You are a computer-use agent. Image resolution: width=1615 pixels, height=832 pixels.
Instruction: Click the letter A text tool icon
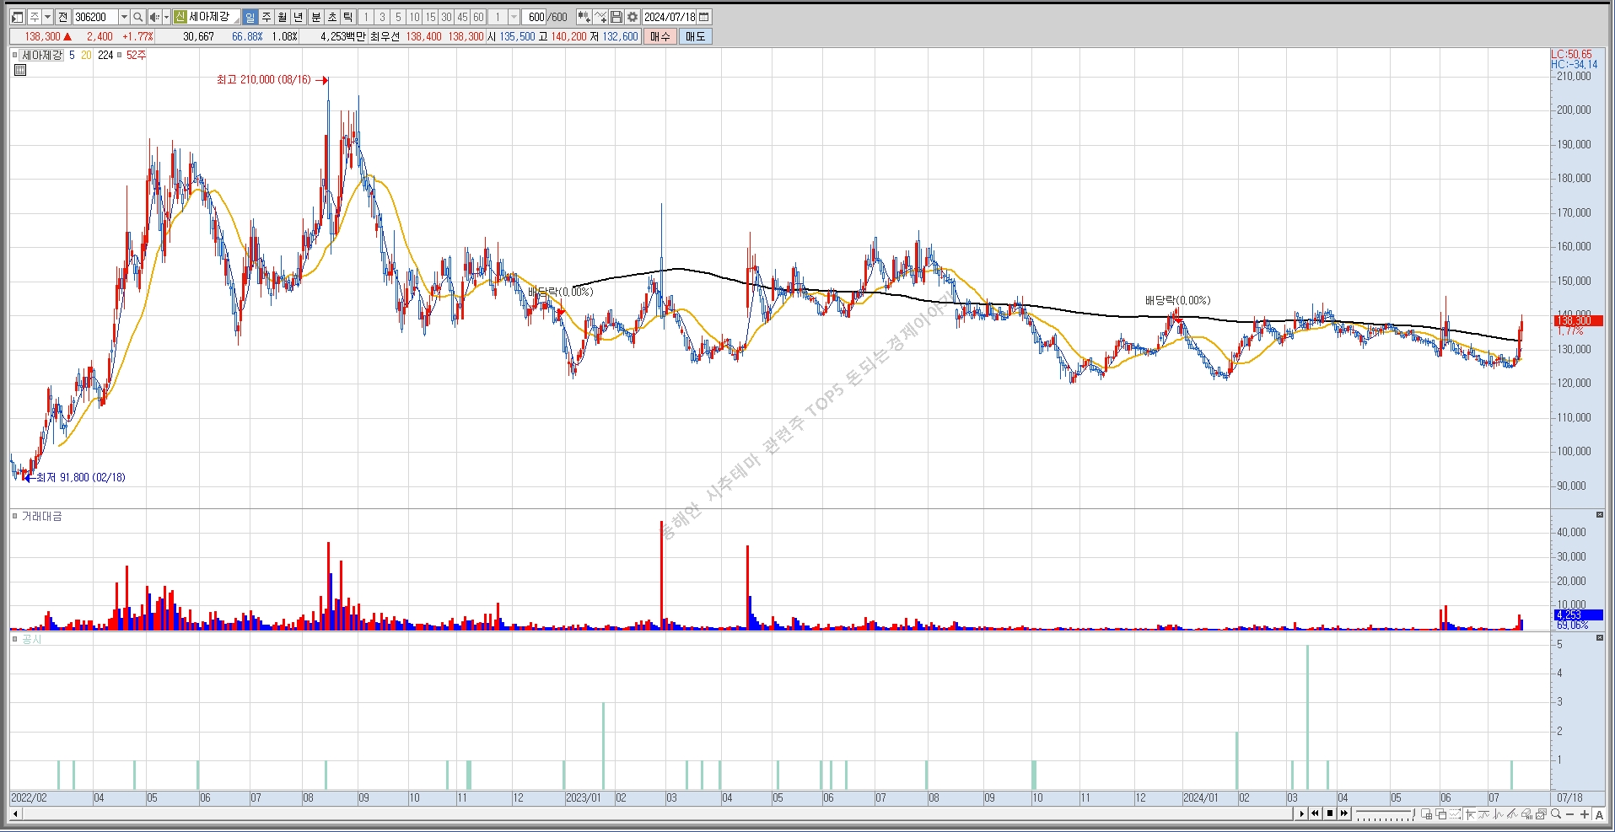click(x=1599, y=814)
